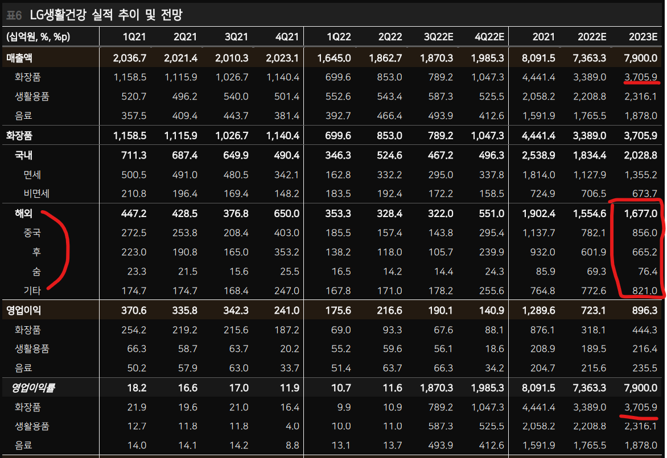Click 매출액 value 1,862.7 for 2Q22
The width and height of the screenshot is (667, 458).
[x=385, y=58]
